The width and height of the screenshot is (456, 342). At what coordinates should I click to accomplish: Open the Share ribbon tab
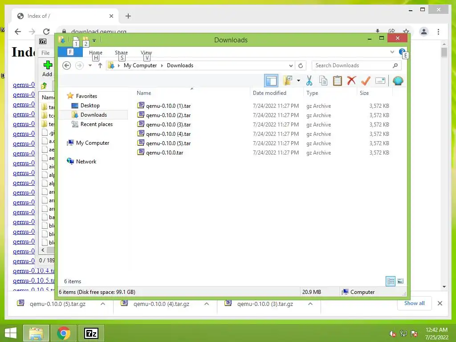point(121,53)
